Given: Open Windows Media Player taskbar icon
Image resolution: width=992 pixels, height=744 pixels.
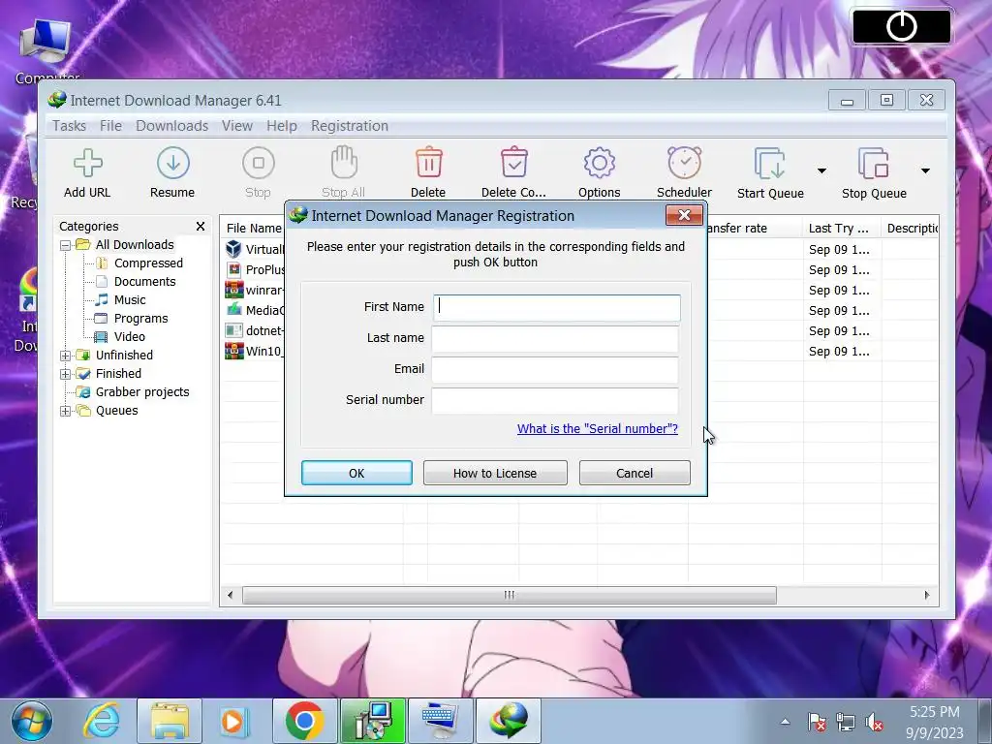Looking at the screenshot, I should point(235,721).
